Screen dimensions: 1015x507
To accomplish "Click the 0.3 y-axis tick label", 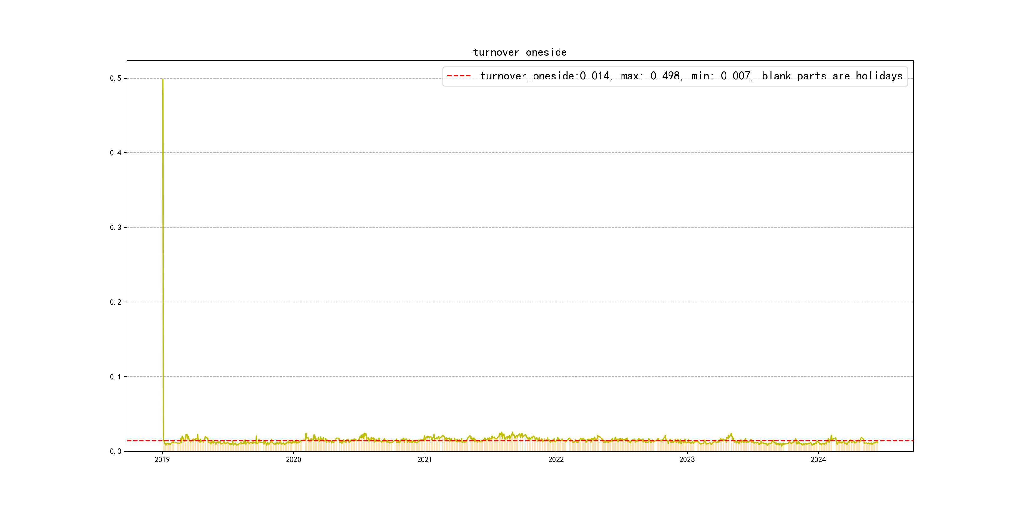I will pos(116,228).
